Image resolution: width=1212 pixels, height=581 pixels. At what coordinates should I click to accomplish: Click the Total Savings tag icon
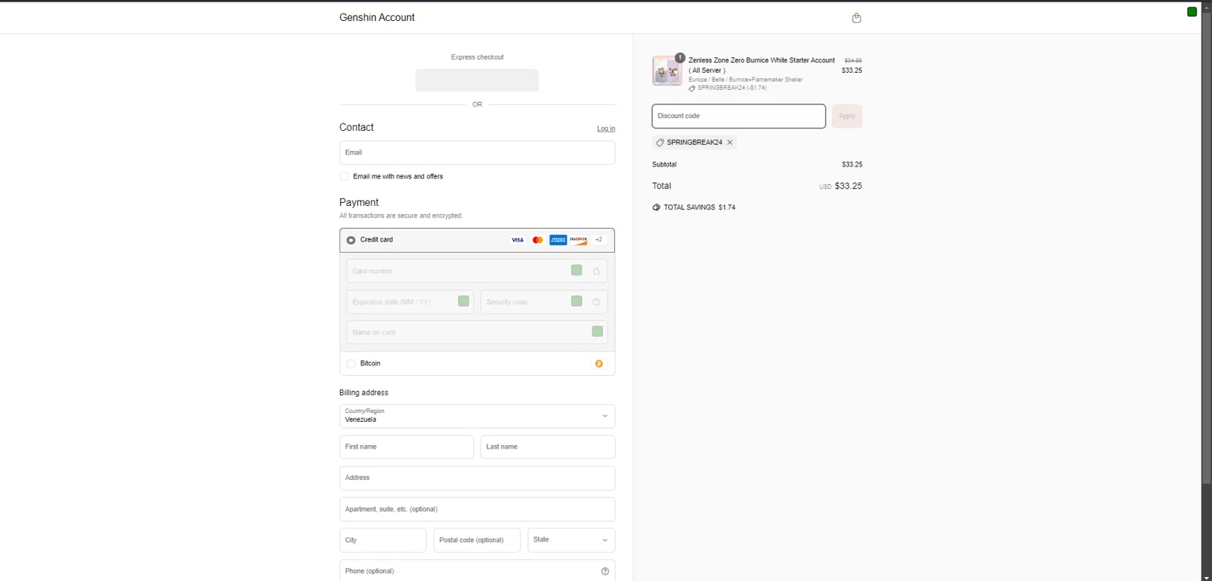pyautogui.click(x=656, y=208)
